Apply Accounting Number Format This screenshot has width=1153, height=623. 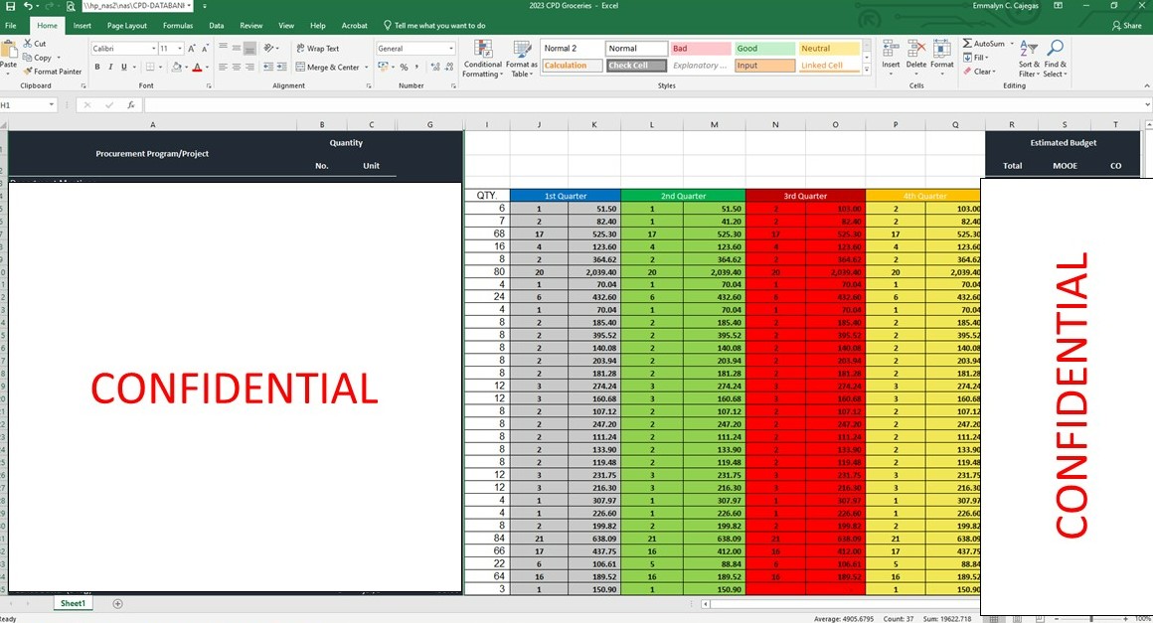pos(383,67)
